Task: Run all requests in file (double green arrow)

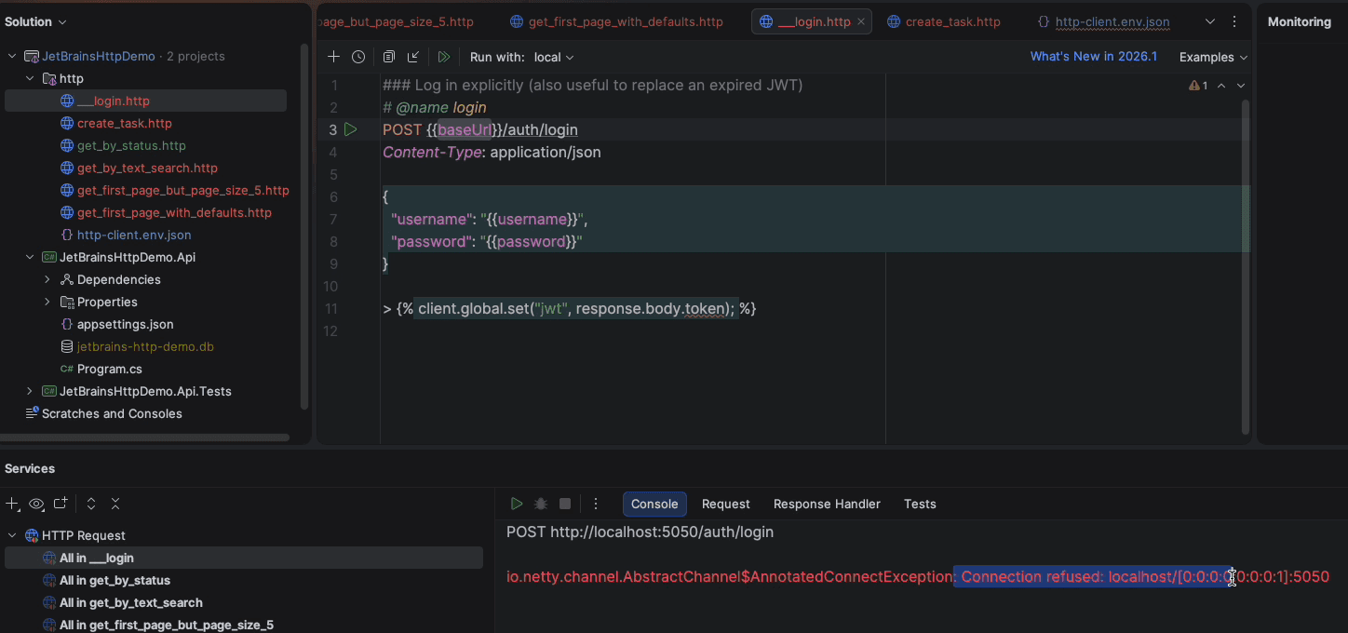Action: pos(444,57)
